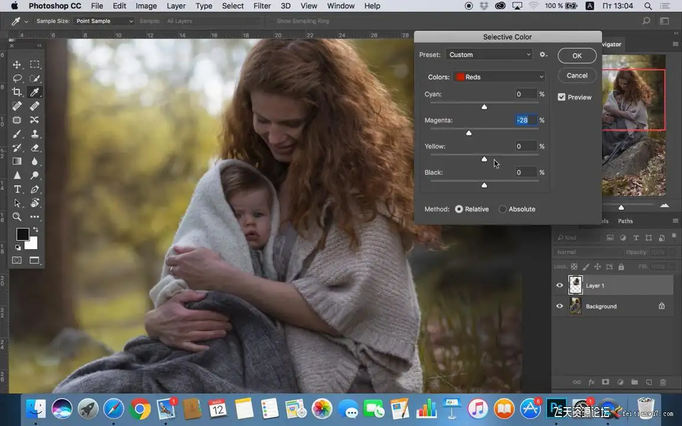Screen dimensions: 682x426
Task: Select the Gradient tool
Action: [17, 161]
